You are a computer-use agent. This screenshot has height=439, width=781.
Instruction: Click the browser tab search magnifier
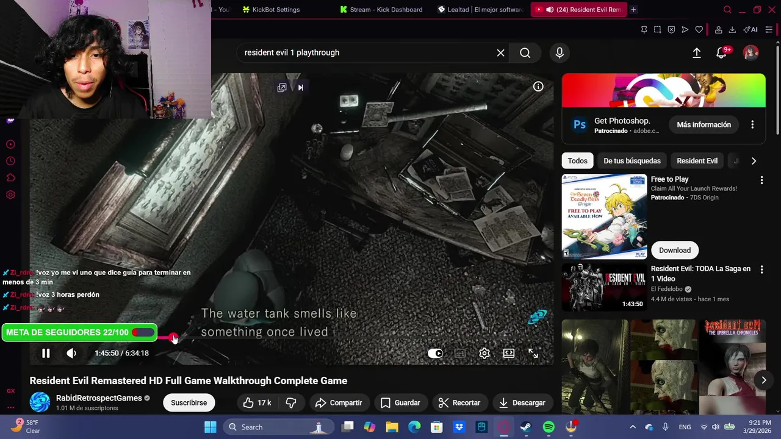click(x=727, y=10)
